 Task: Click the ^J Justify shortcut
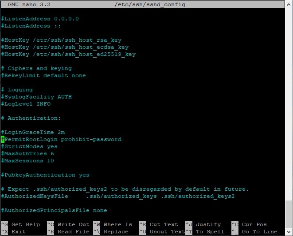(x=203, y=224)
